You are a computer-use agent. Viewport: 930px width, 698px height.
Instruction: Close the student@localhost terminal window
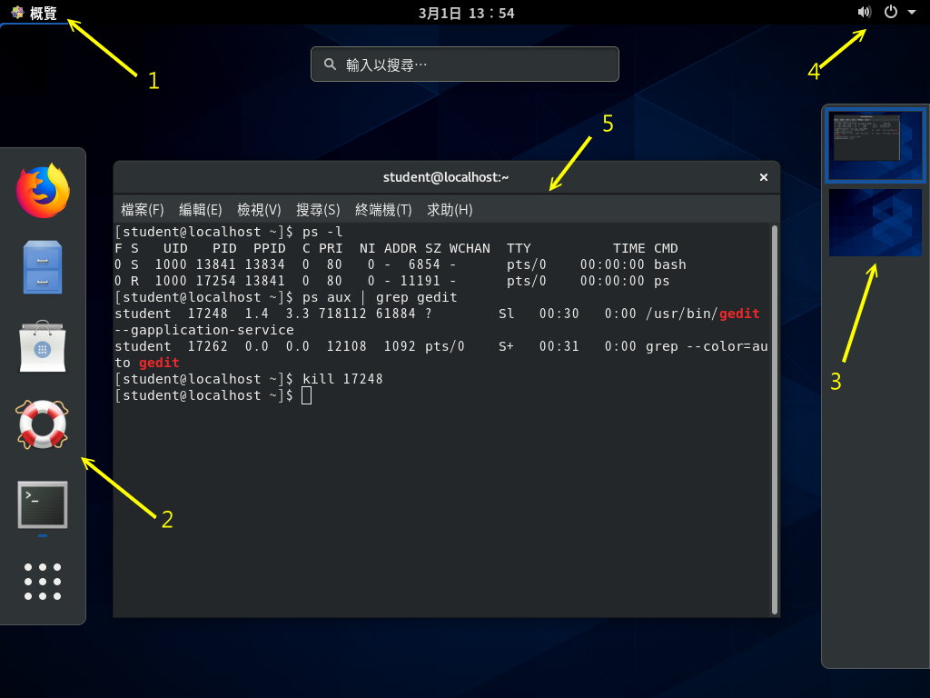764,177
